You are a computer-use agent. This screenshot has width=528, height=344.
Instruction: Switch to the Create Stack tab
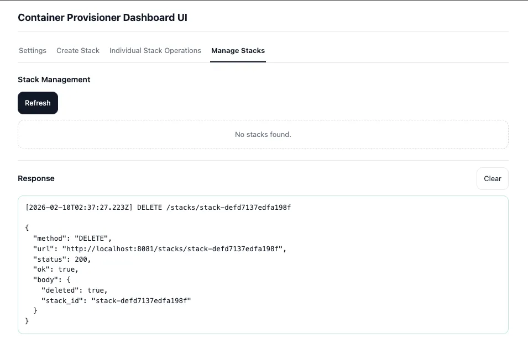click(x=78, y=50)
